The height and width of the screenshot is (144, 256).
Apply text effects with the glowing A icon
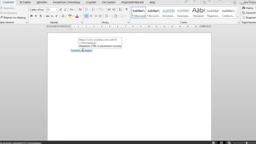tap(63, 16)
